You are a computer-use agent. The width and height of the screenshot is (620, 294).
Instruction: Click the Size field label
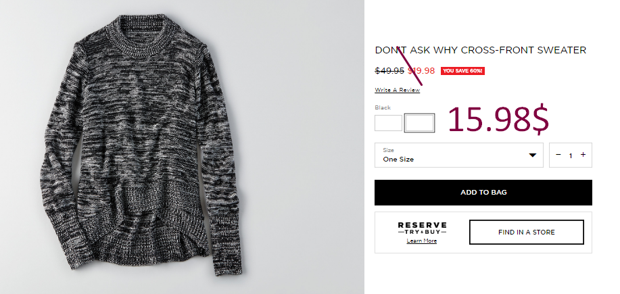(388, 150)
